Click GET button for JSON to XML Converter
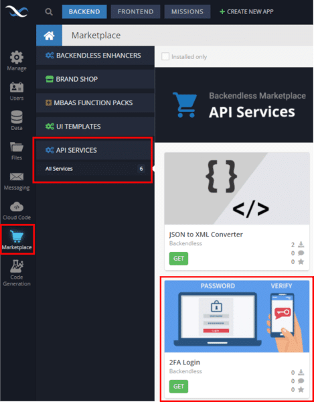 pyautogui.click(x=179, y=259)
